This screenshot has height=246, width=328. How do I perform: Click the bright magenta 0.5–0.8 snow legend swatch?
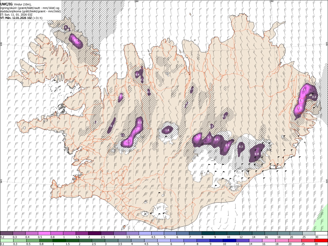click(x=44, y=233)
